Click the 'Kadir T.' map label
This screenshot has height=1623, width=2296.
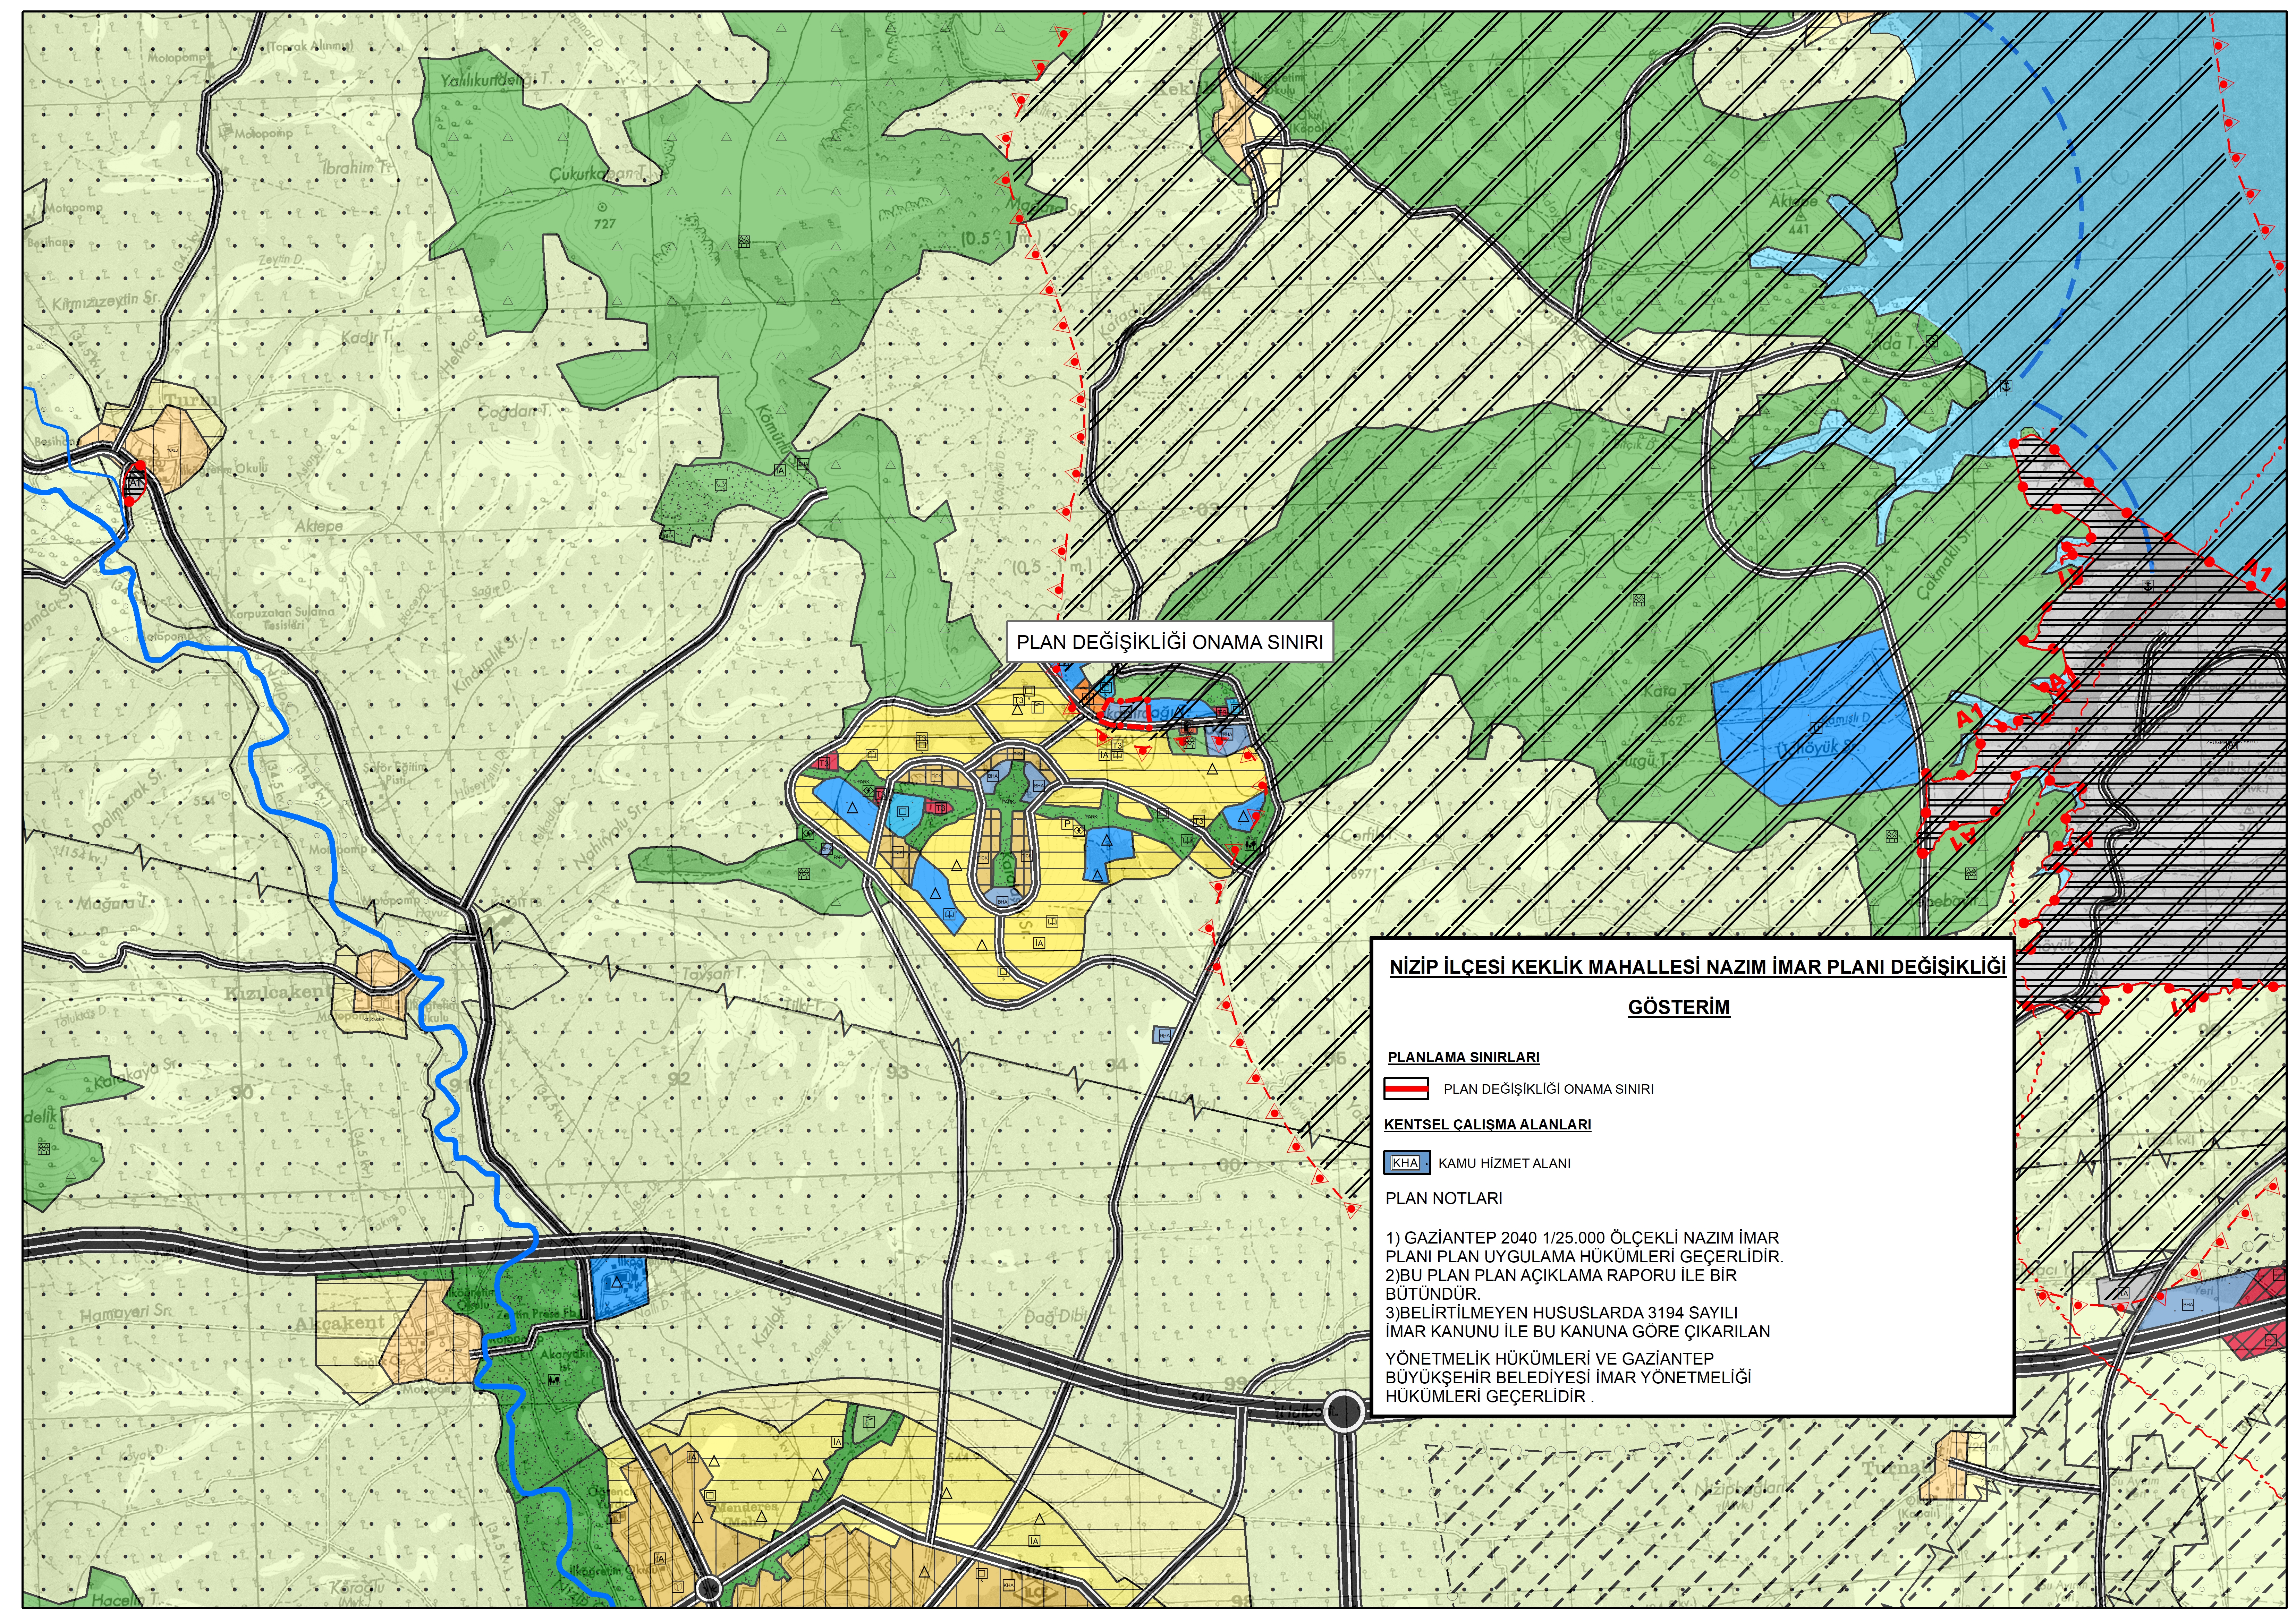(x=367, y=338)
